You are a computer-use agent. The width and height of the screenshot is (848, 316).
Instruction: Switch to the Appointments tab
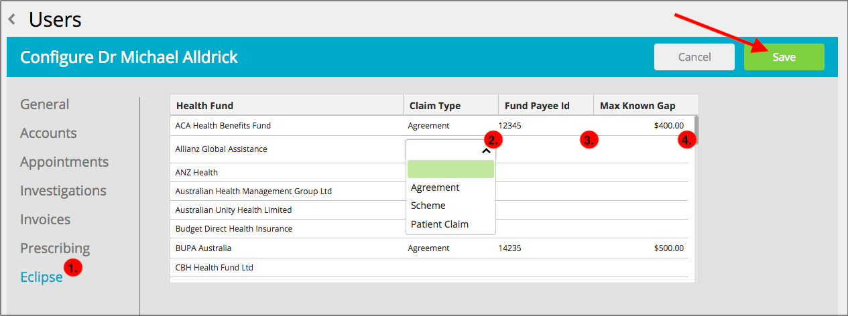click(x=64, y=162)
